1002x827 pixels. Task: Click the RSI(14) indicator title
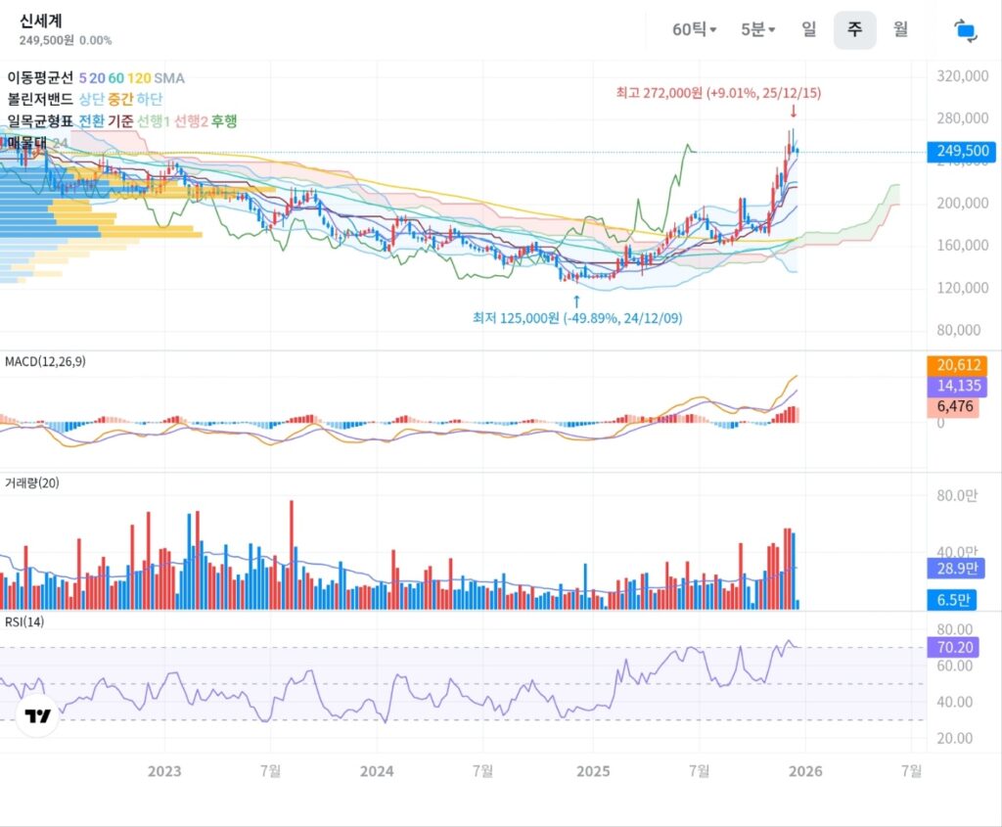tap(23, 622)
